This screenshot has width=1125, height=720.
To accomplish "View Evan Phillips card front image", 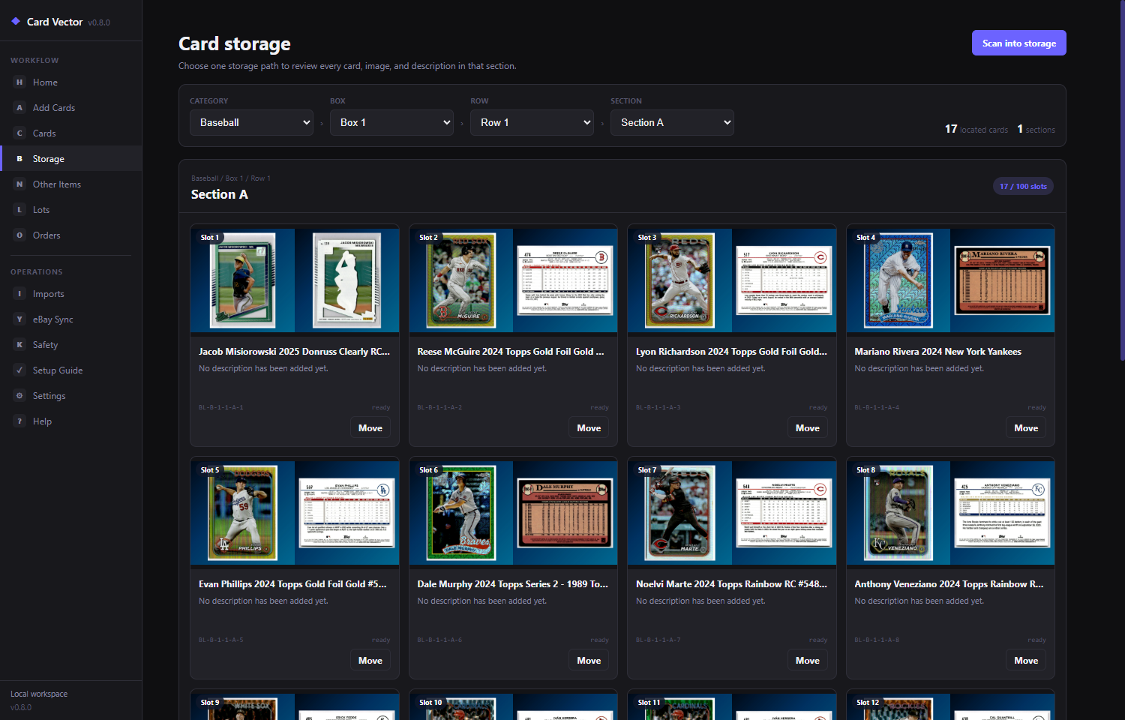I will point(243,513).
